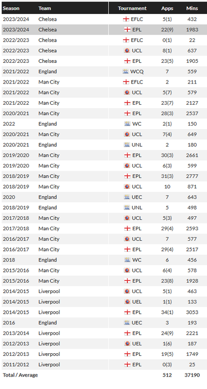Sort by Tournament column header
This screenshot has width=207, height=389.
coord(132,8)
